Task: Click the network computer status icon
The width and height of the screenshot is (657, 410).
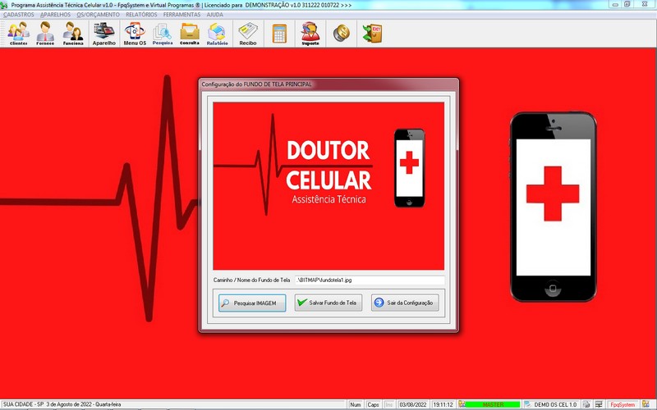Action: coord(599,404)
